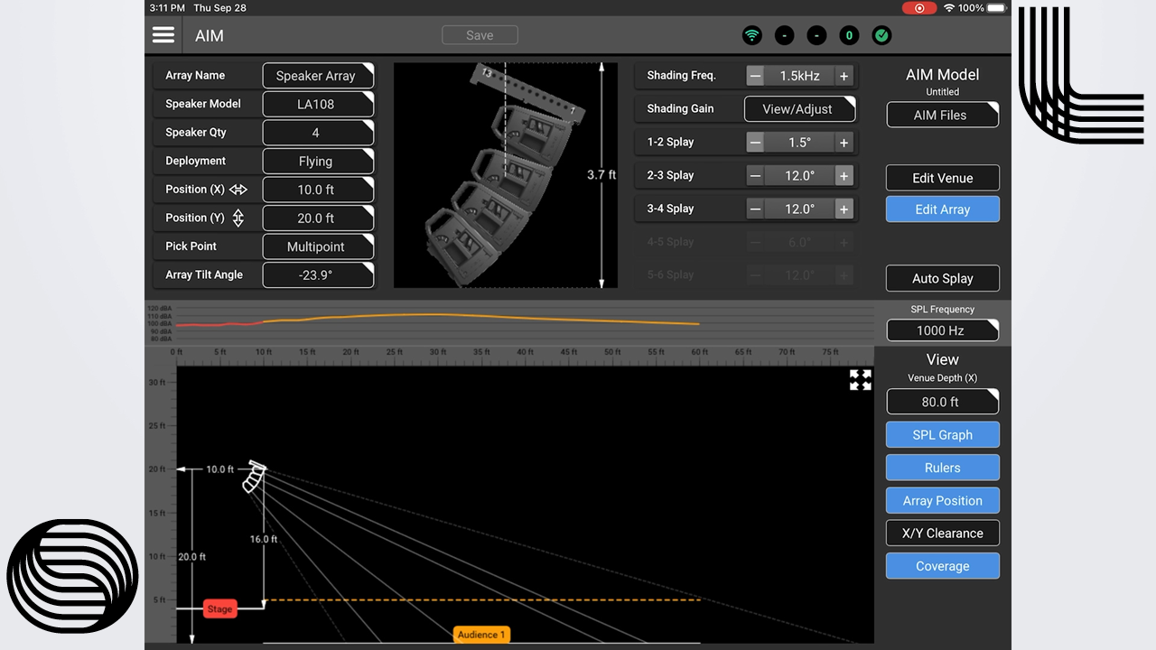Toggle Rulers display off
The height and width of the screenshot is (650, 1156).
942,468
